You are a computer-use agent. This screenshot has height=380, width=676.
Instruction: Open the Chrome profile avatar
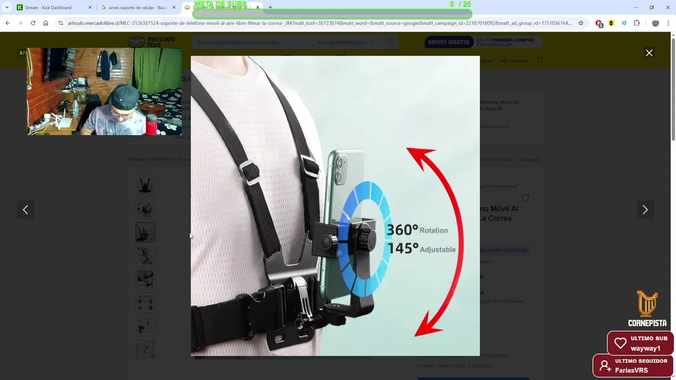point(655,23)
